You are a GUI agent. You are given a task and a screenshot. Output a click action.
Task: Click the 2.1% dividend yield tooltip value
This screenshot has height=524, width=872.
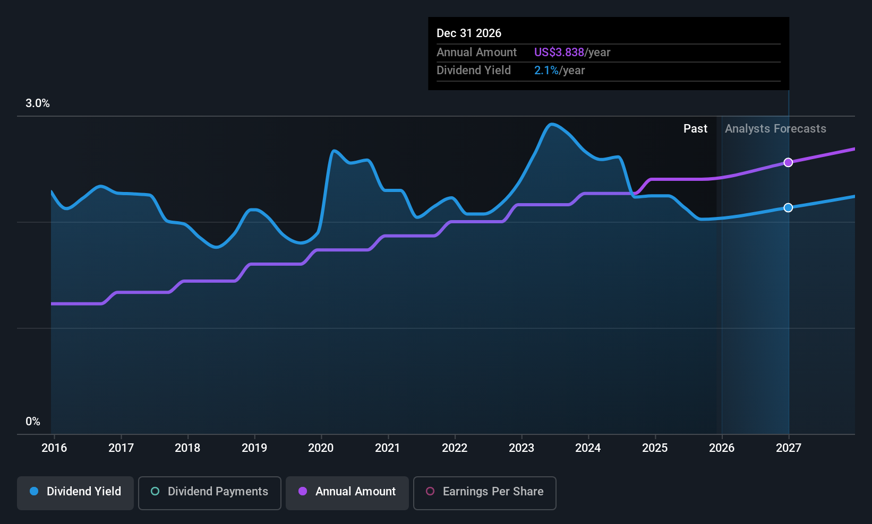(546, 71)
